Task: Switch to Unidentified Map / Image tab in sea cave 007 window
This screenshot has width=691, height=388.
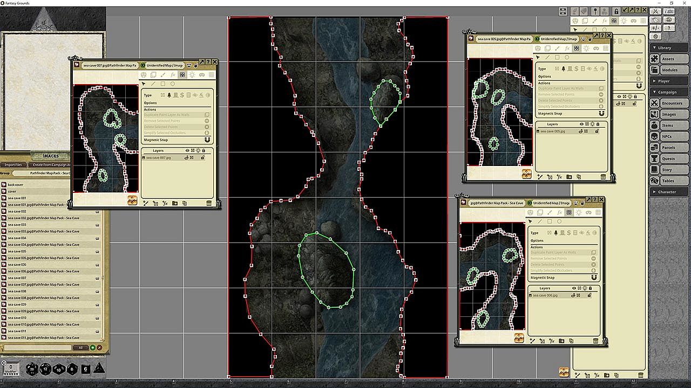Action: pos(162,65)
